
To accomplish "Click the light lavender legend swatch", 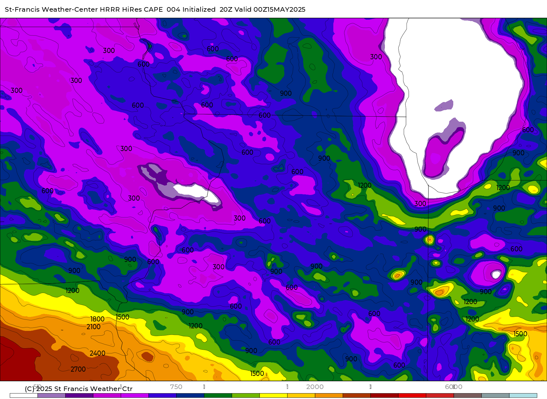I will click(52, 396).
